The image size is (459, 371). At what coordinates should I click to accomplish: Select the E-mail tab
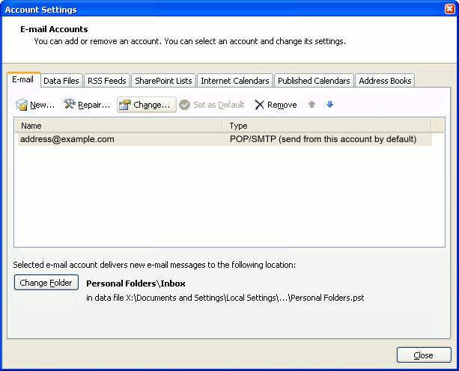[x=23, y=80]
